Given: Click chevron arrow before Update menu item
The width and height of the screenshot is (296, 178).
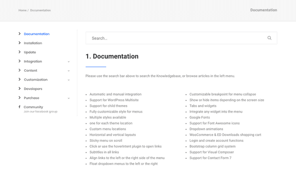Looking at the screenshot, I should pyautogui.click(x=19, y=52).
